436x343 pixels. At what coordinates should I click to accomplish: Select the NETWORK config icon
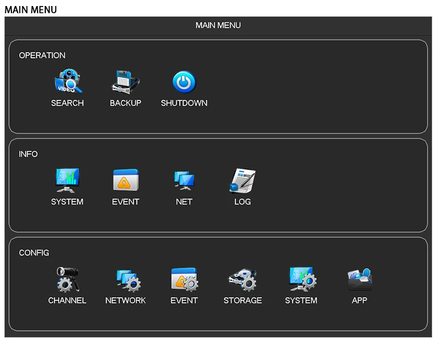click(126, 279)
